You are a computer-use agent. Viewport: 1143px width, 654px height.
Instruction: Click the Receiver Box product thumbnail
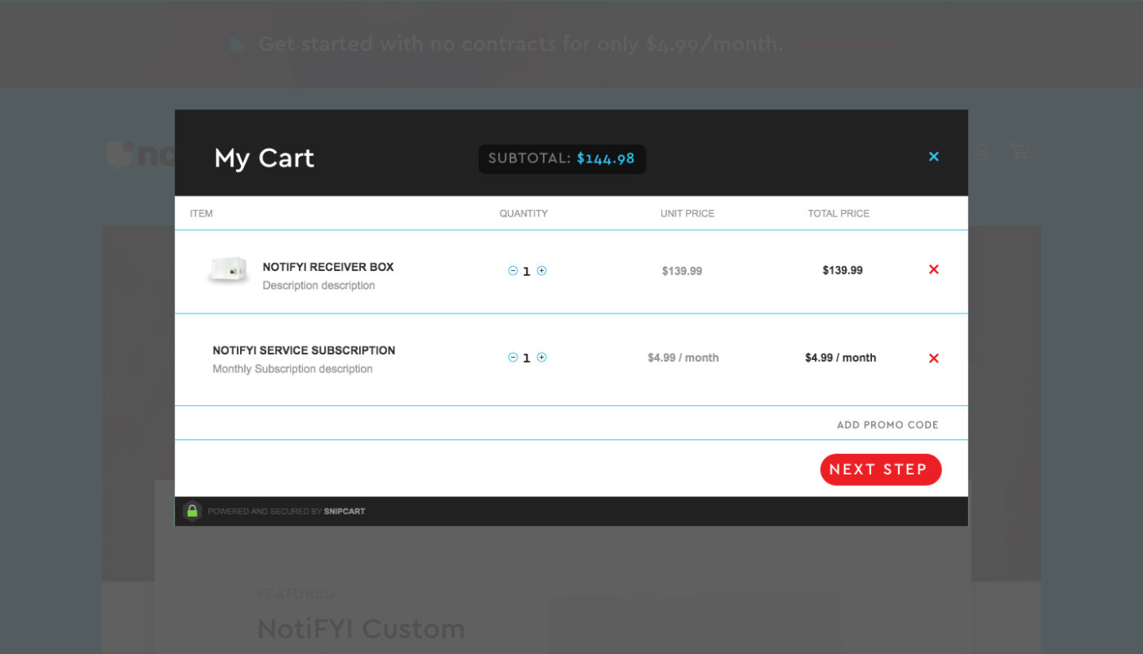[x=228, y=270]
